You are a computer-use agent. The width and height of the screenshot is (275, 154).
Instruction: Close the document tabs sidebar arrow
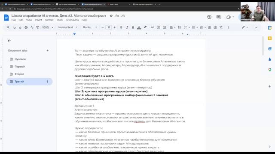[x=9, y=41]
